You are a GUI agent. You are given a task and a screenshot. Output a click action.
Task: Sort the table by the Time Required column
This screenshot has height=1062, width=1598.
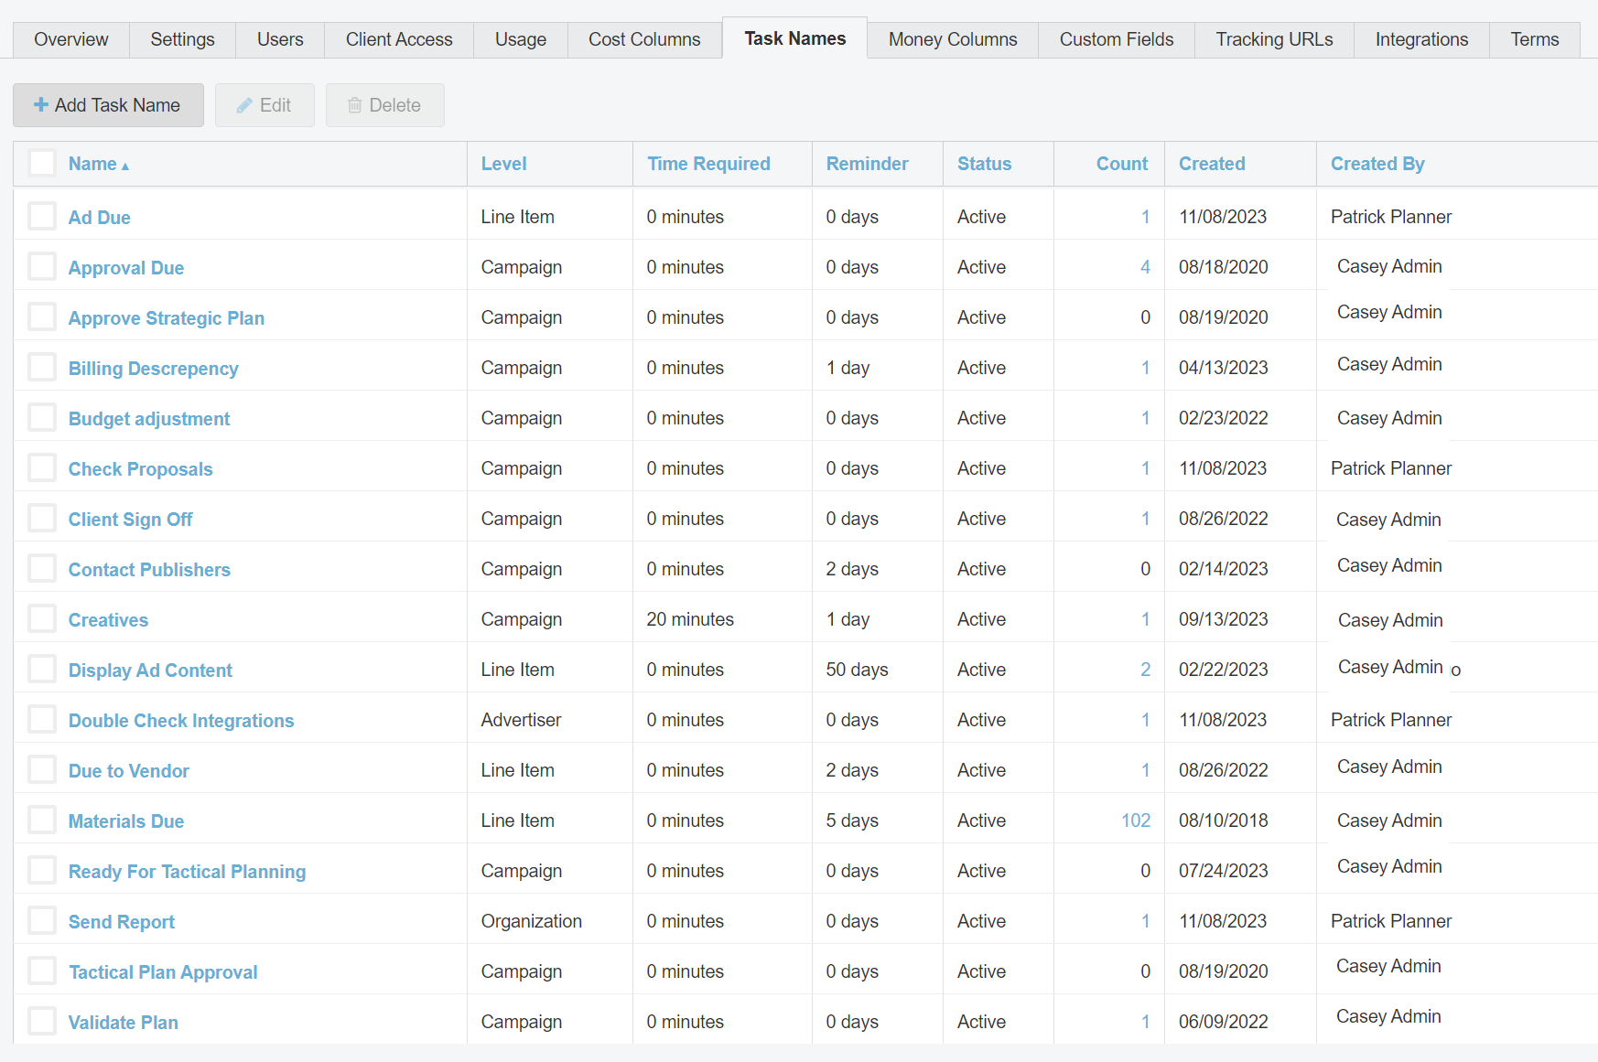point(708,164)
